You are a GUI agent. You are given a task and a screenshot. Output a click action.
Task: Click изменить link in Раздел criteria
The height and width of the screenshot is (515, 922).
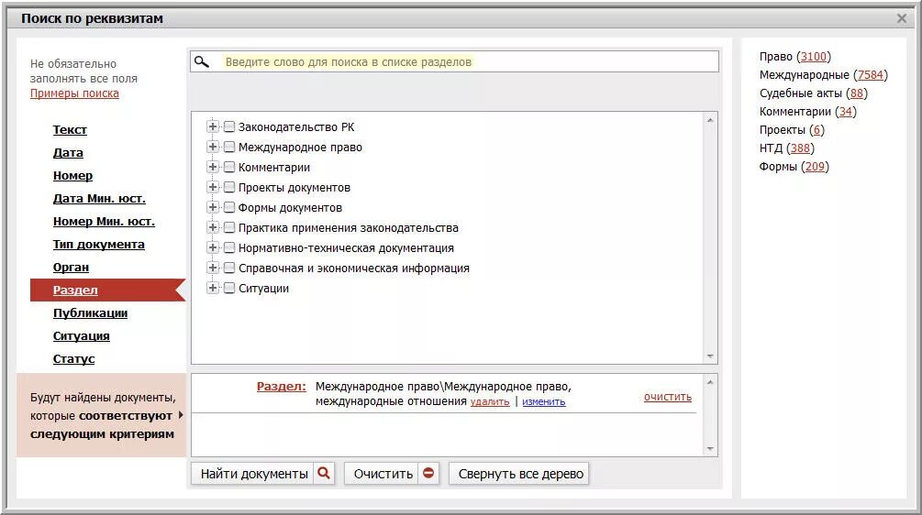(x=544, y=401)
